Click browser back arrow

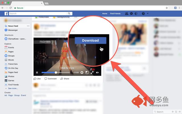[x=3, y=8]
